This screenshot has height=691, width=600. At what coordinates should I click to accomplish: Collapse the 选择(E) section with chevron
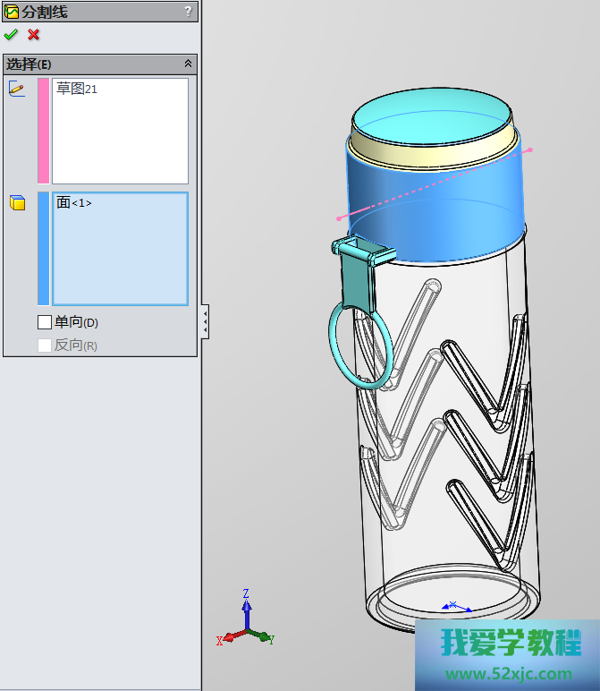(x=188, y=64)
